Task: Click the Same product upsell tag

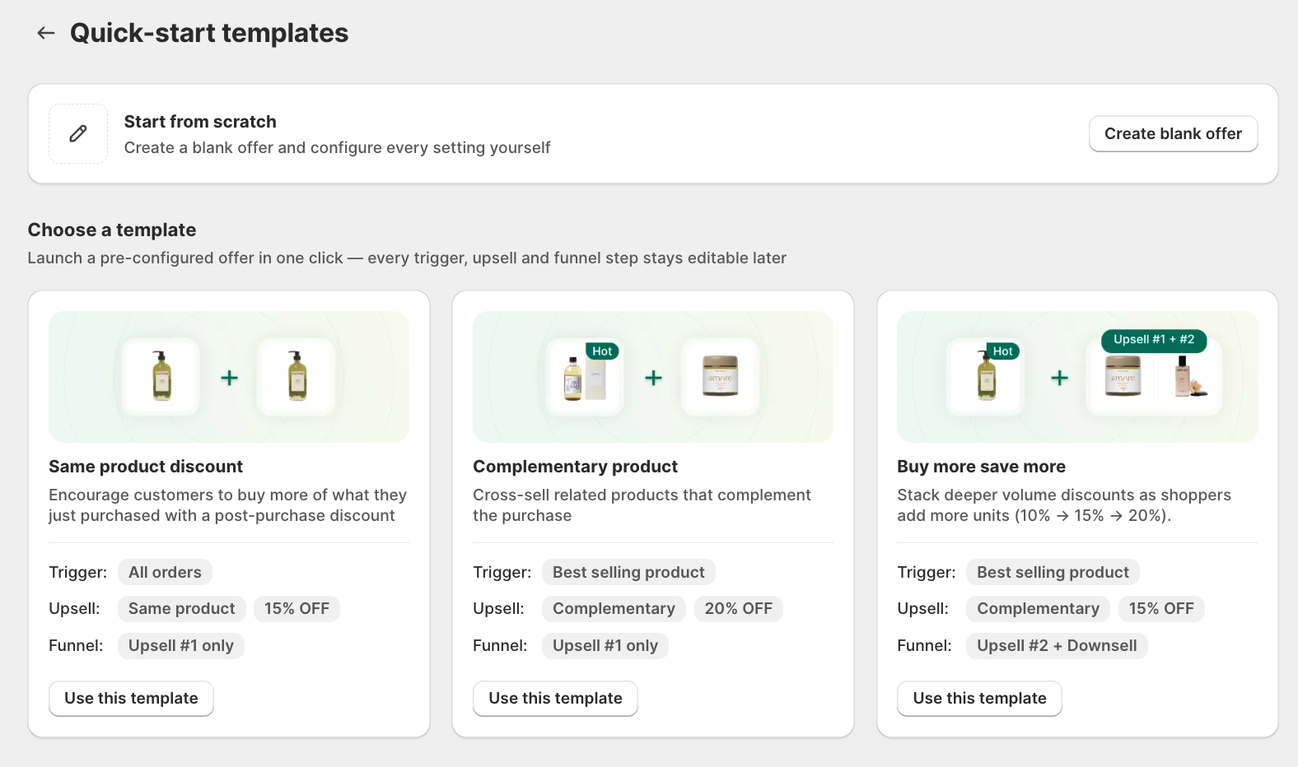Action: tap(182, 609)
